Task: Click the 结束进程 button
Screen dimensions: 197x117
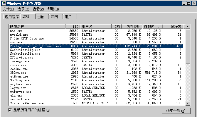Action: click(x=176, y=111)
